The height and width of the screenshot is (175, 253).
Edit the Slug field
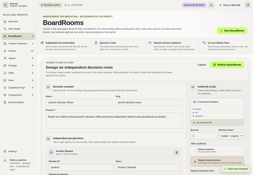click(x=149, y=102)
